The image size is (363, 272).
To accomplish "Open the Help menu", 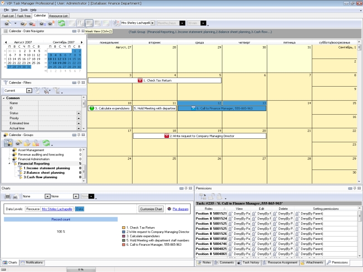I will tap(33, 10).
